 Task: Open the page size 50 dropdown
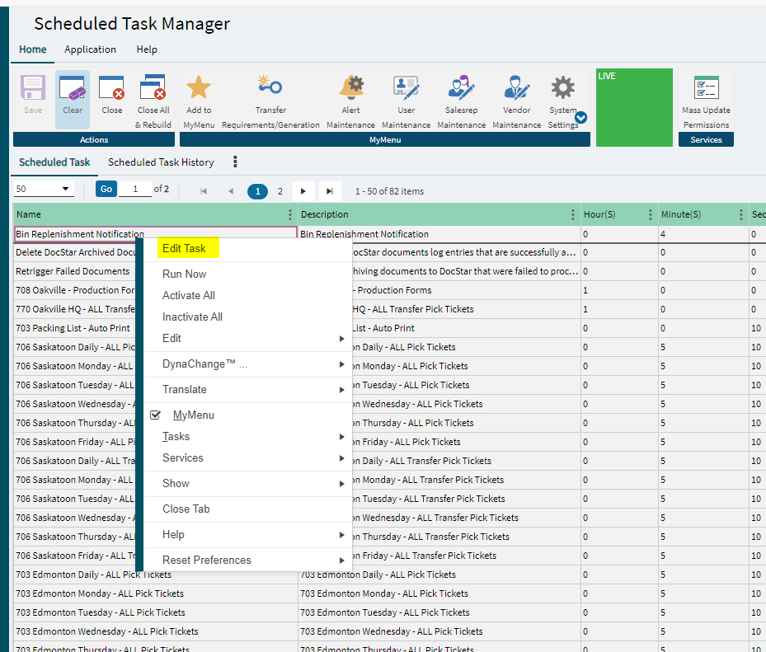[44, 190]
